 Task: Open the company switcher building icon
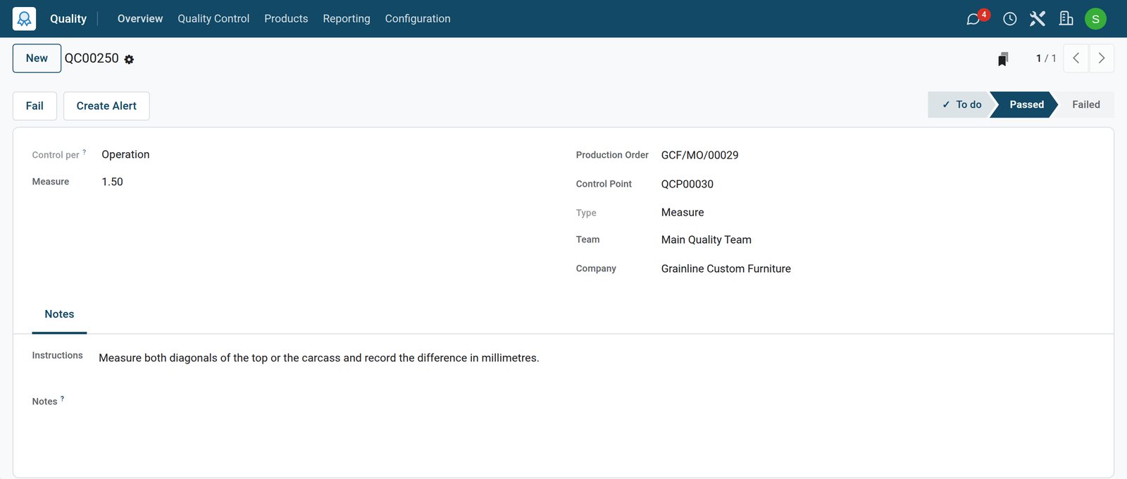pos(1066,19)
